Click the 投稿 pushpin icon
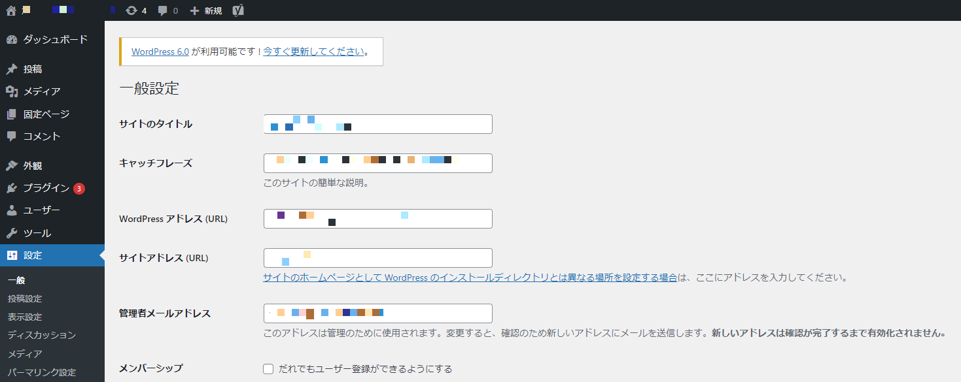Image resolution: width=961 pixels, height=382 pixels. (x=12, y=69)
